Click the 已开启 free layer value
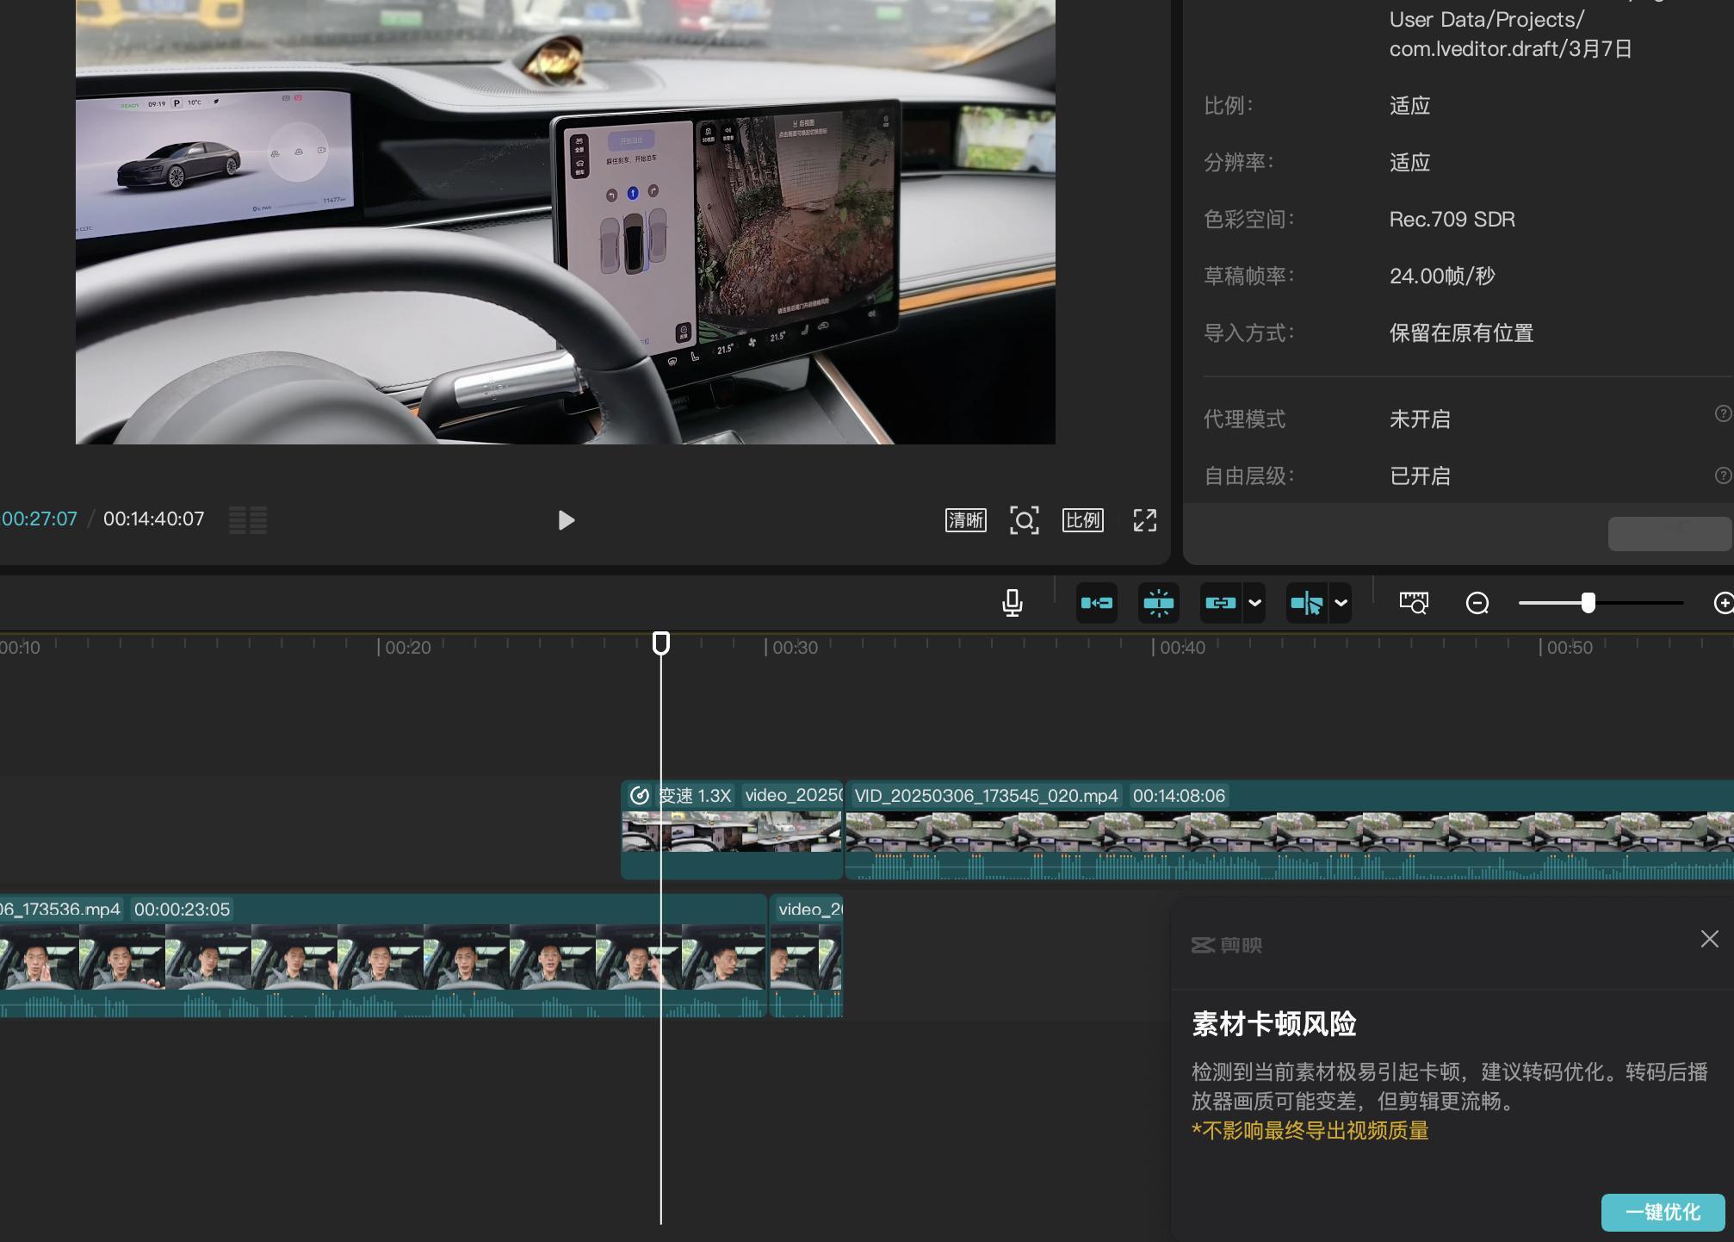 [x=1421, y=476]
